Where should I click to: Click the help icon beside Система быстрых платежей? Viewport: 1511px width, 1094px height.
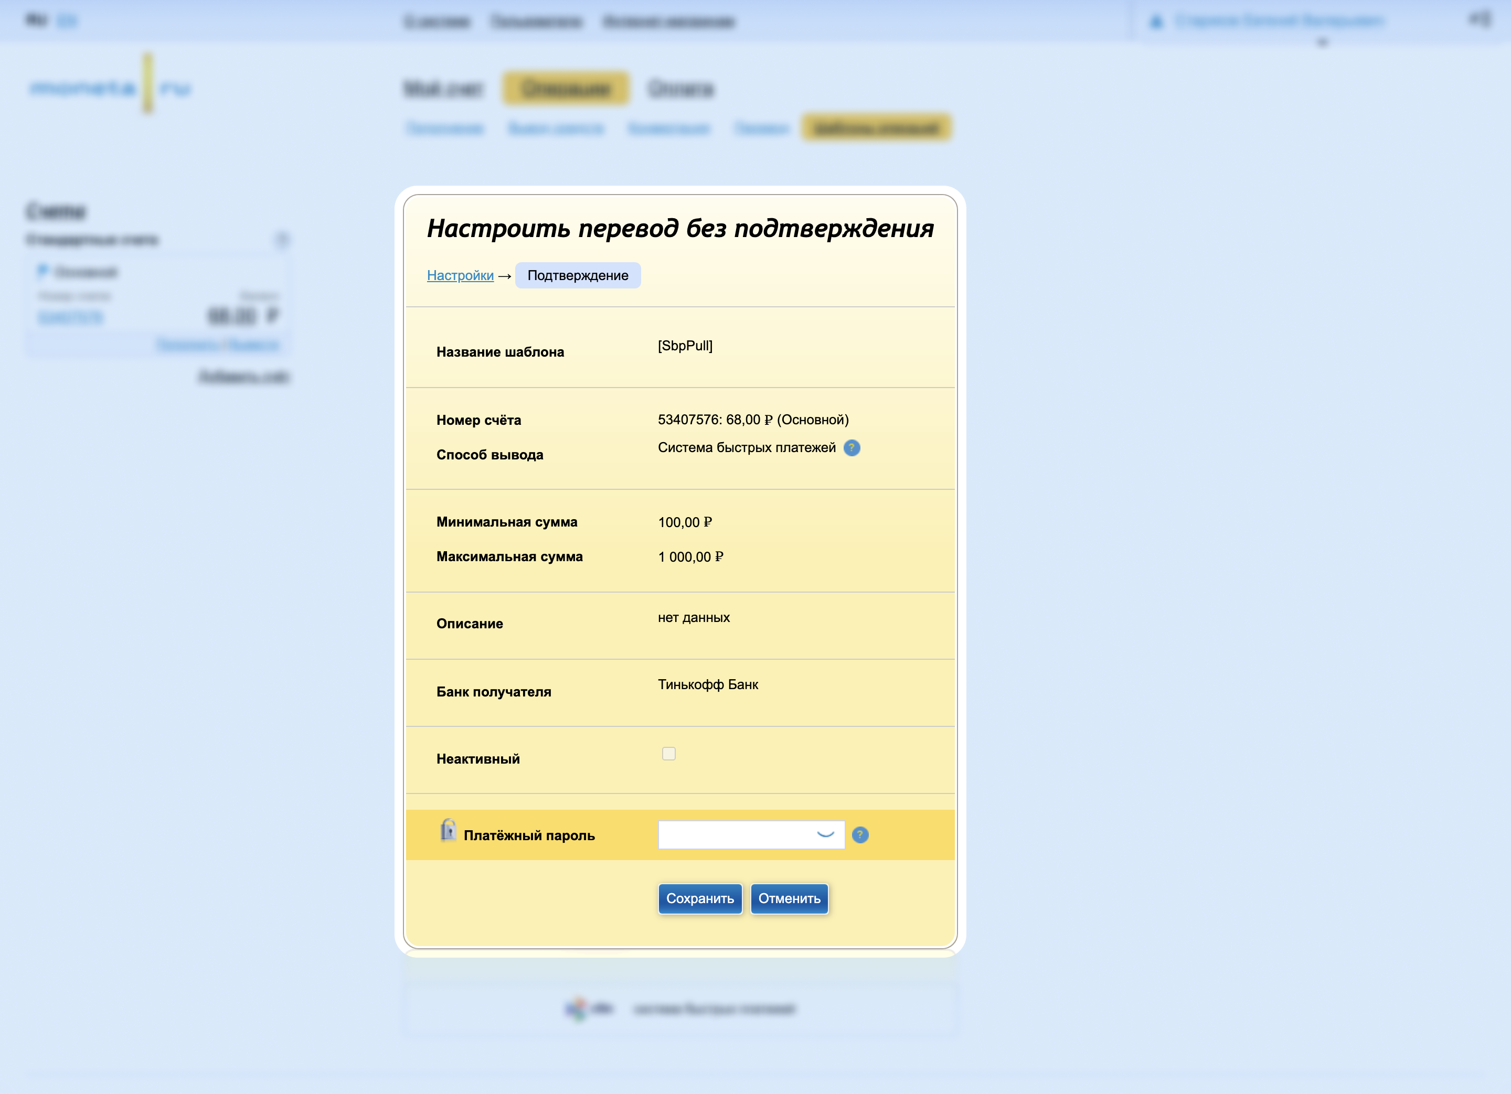(x=852, y=448)
